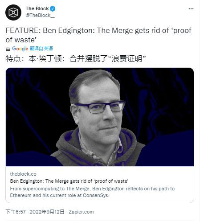Open card headline about 'proof of waste'

[x=69, y=181]
